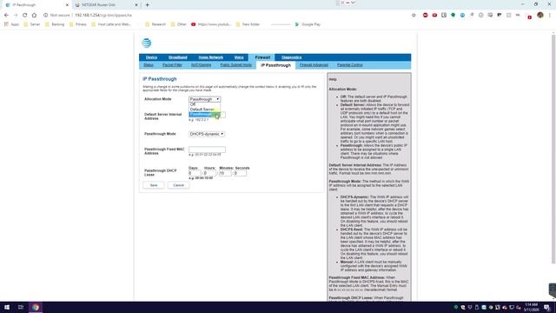Open the new tab plus button

click(147, 5)
